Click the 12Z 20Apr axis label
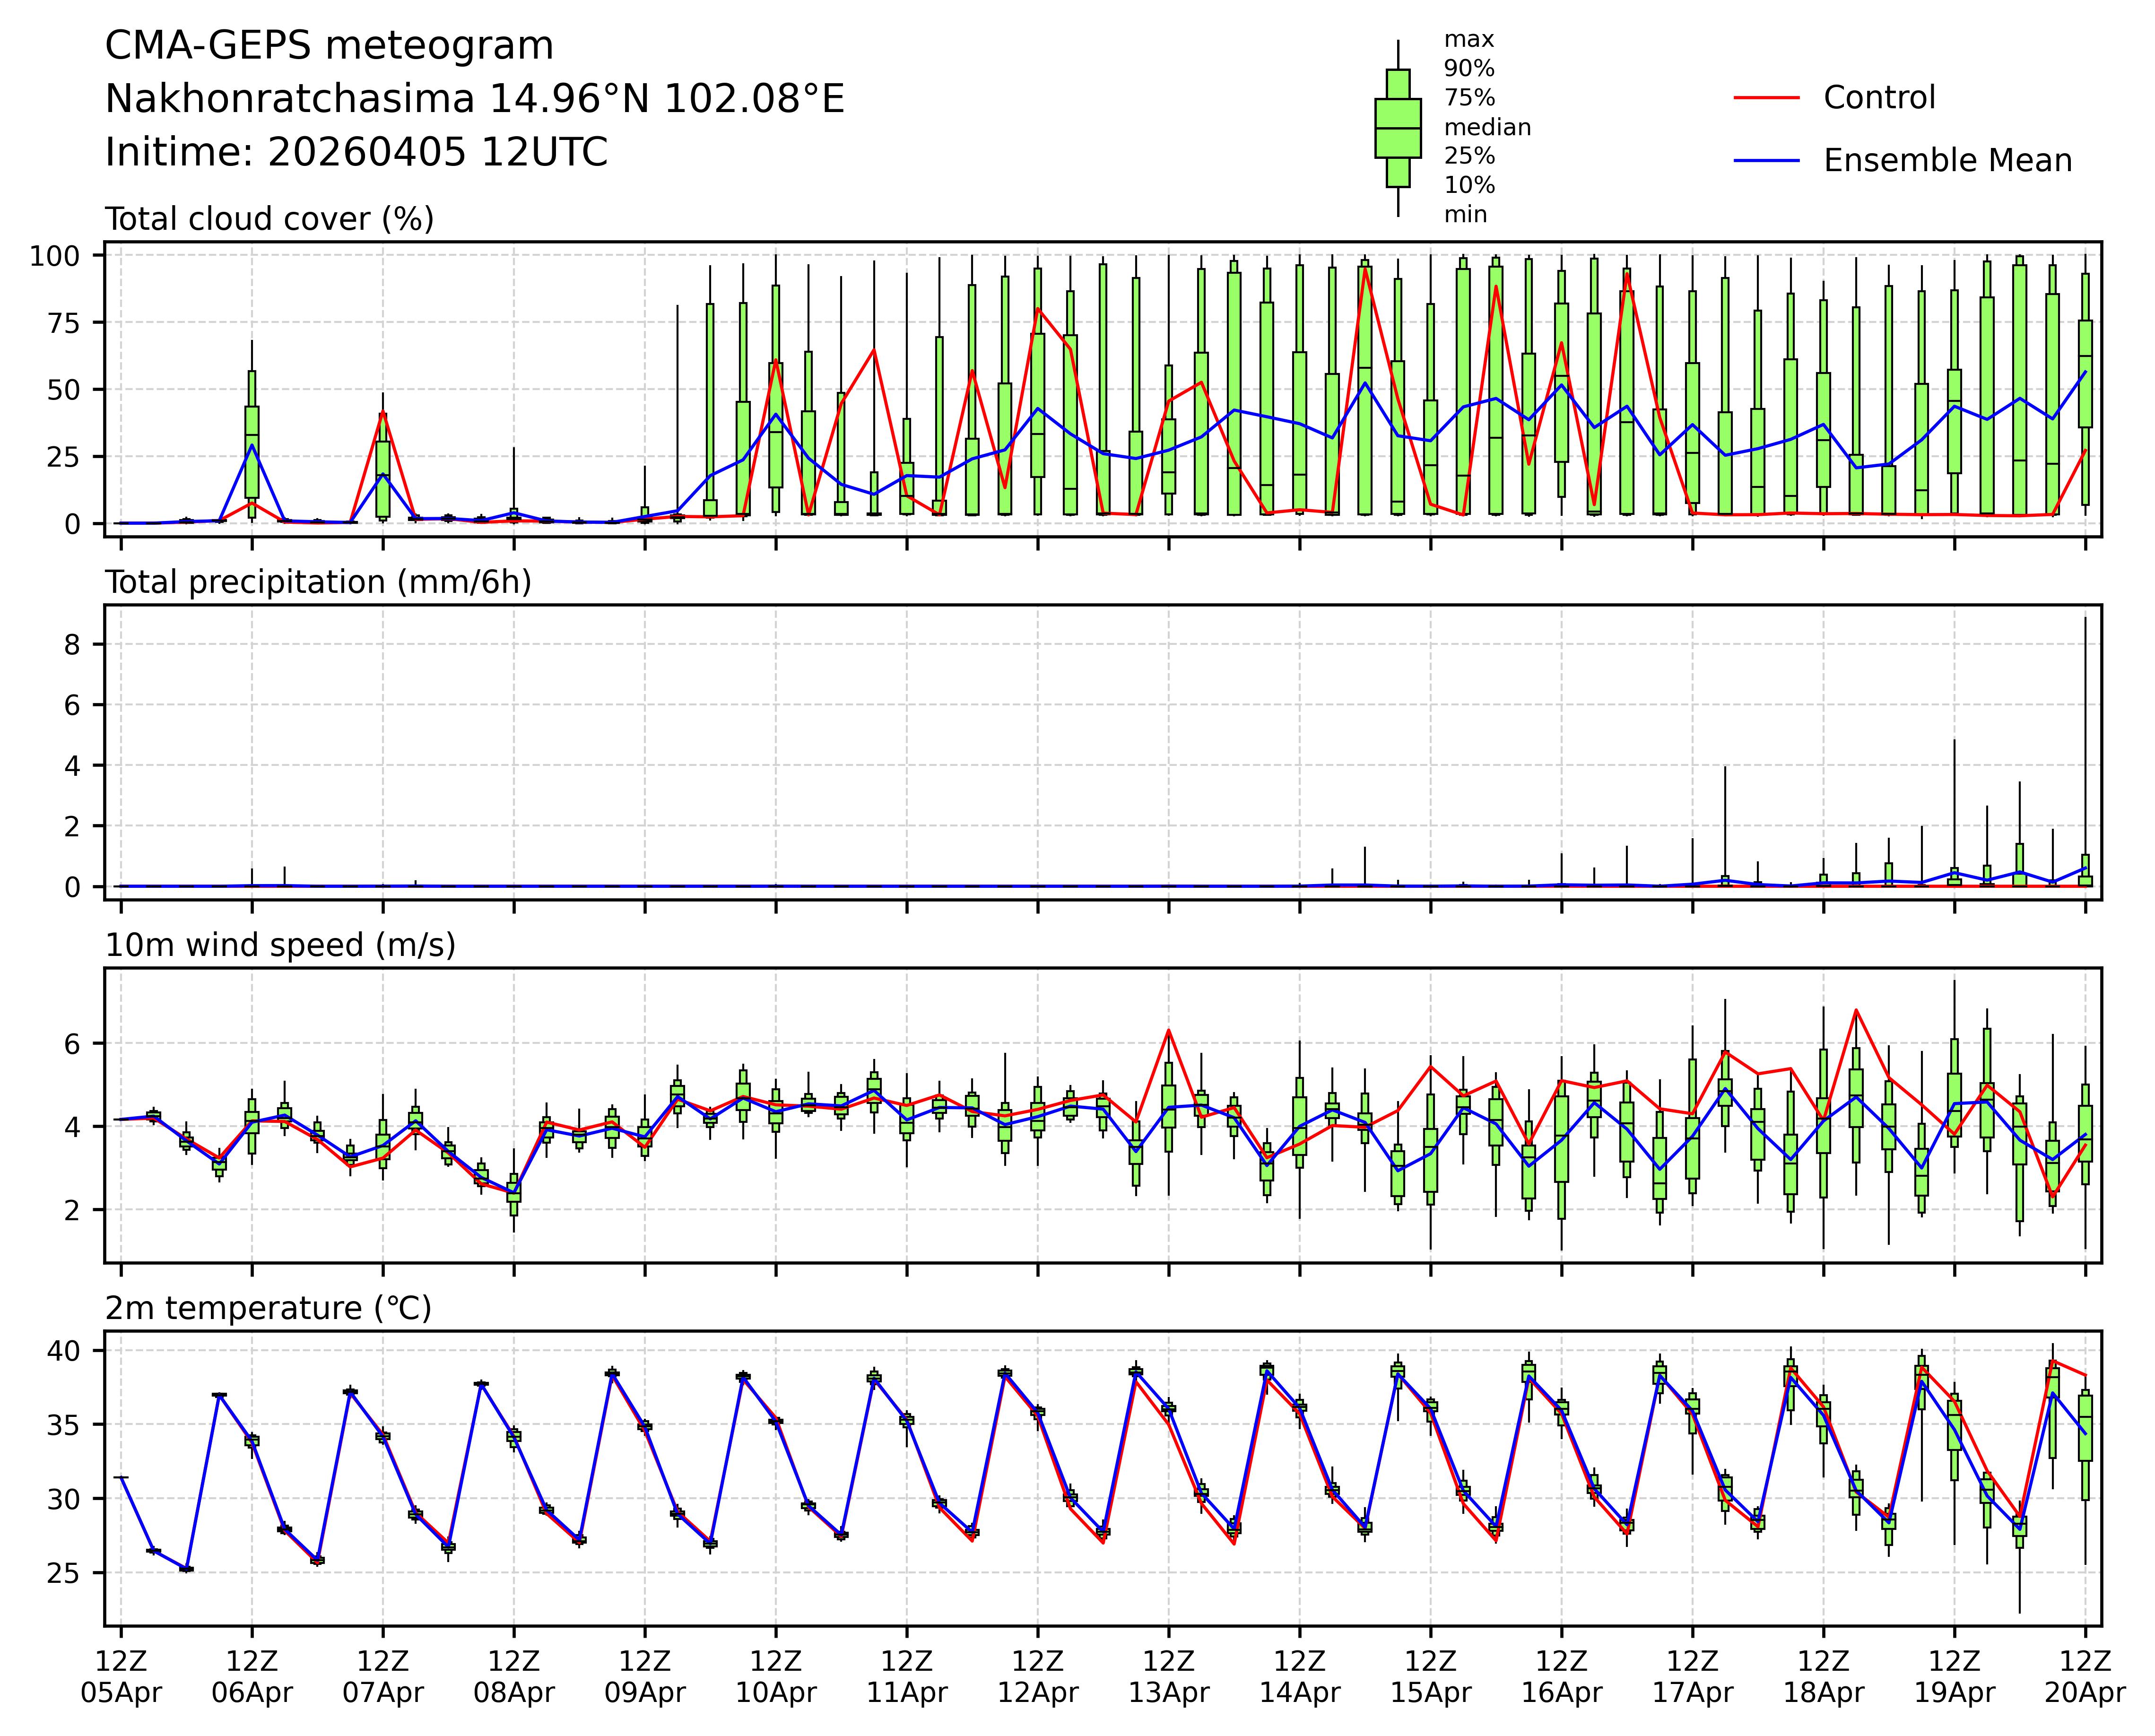2155x1736 pixels. click(2085, 1677)
